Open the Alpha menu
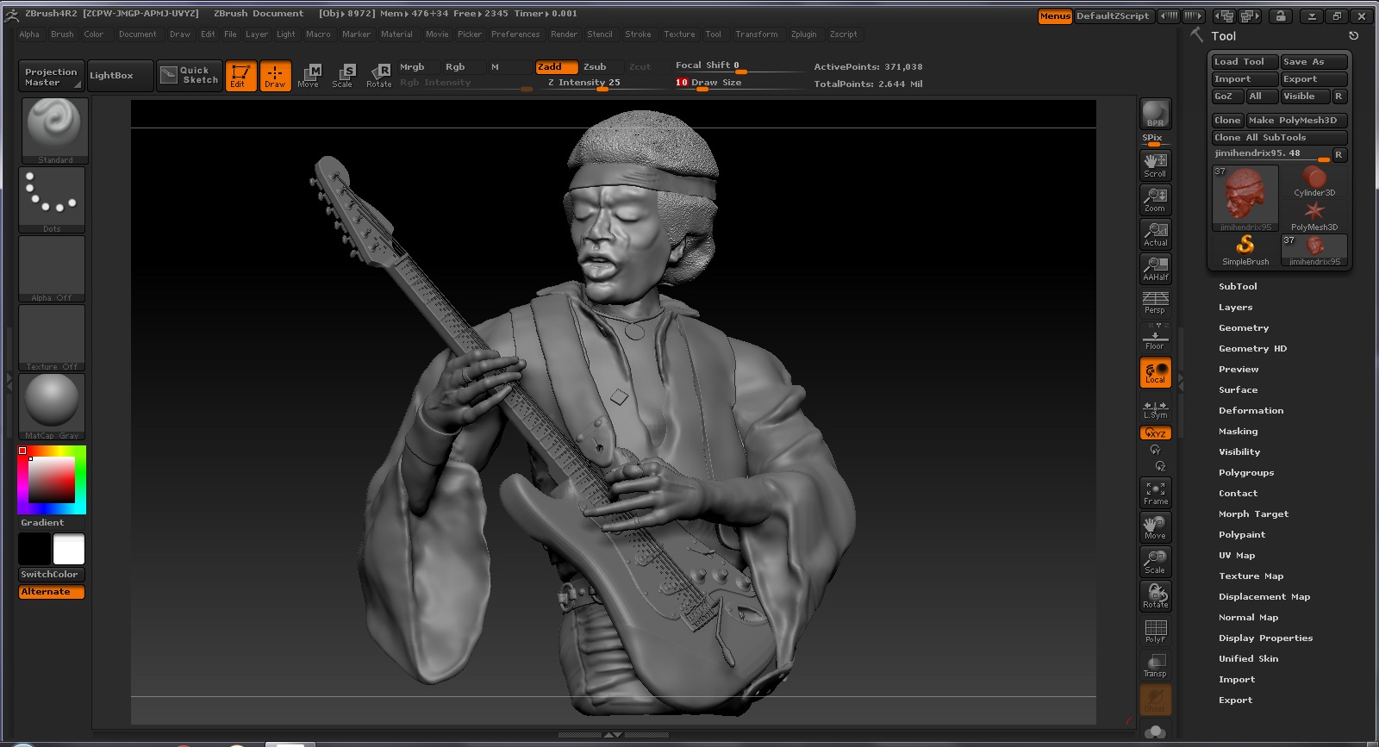Screen dimensions: 1379x747 coord(29,34)
